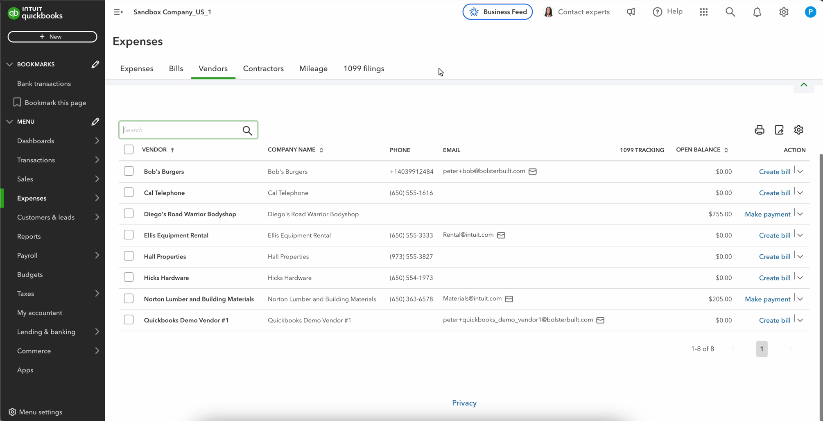Viewport: 823px width, 421px height.
Task: Open the 1099 filings tab
Action: tap(364, 69)
